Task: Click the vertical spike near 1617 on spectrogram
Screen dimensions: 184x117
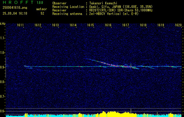Action: coord(131,66)
